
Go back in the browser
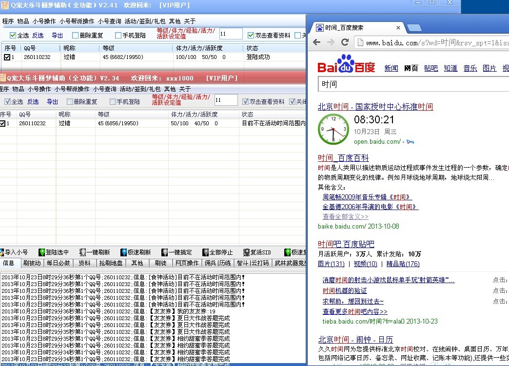pyautogui.click(x=317, y=42)
